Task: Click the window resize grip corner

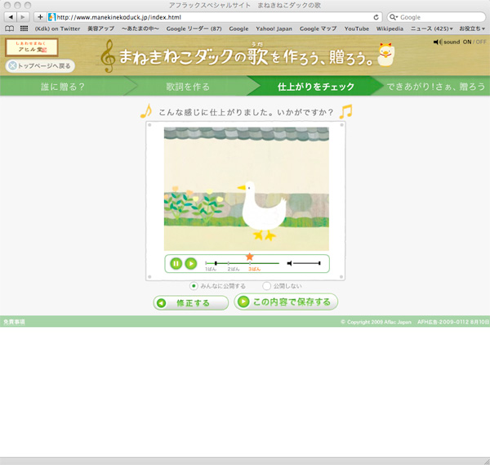Action: (487, 462)
